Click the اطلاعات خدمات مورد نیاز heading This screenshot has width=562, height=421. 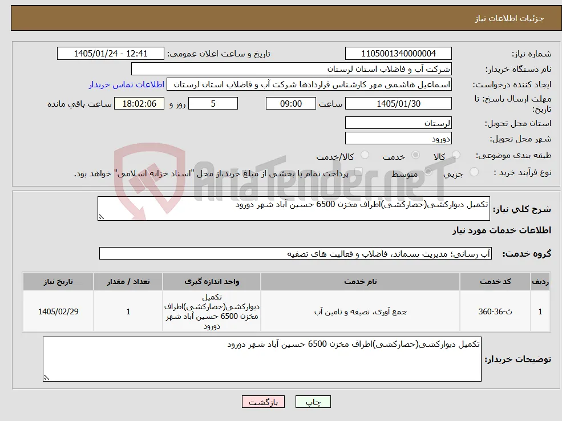(502, 230)
